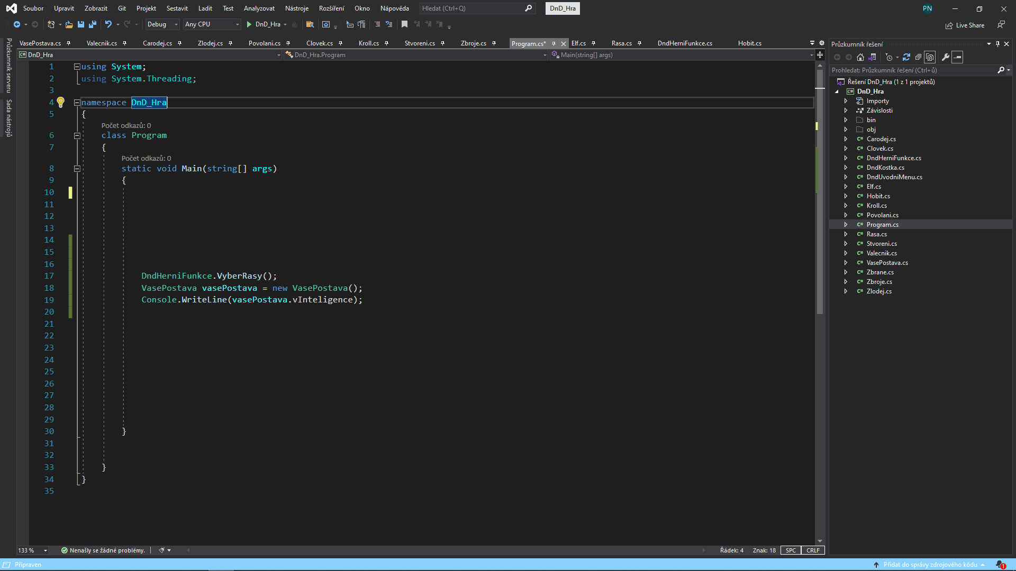Click the blue sync refresh icon
This screenshot has width=1016, height=571.
tap(906, 57)
